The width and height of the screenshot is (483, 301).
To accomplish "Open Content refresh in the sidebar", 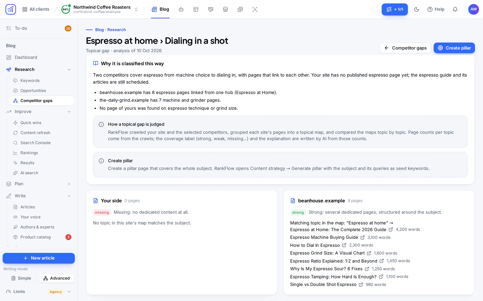I will pyautogui.click(x=42, y=133).
